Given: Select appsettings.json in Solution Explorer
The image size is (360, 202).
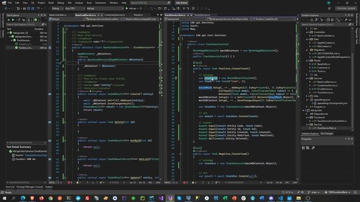Looking at the screenshot, I should [x=322, y=100].
